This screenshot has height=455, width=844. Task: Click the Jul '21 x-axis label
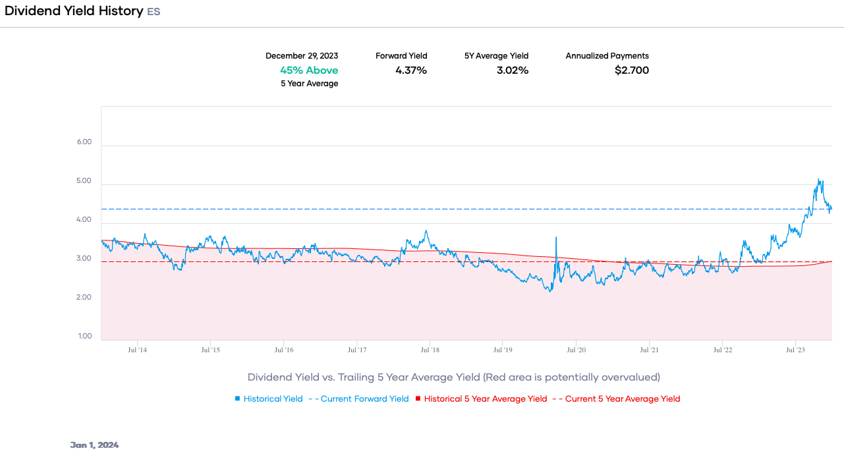[x=650, y=350]
